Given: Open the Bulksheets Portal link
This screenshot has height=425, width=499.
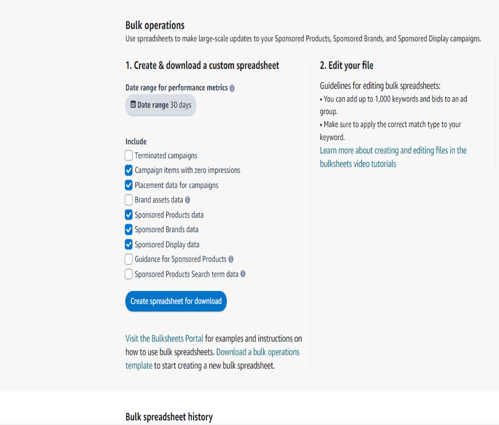Looking at the screenshot, I should click(164, 338).
